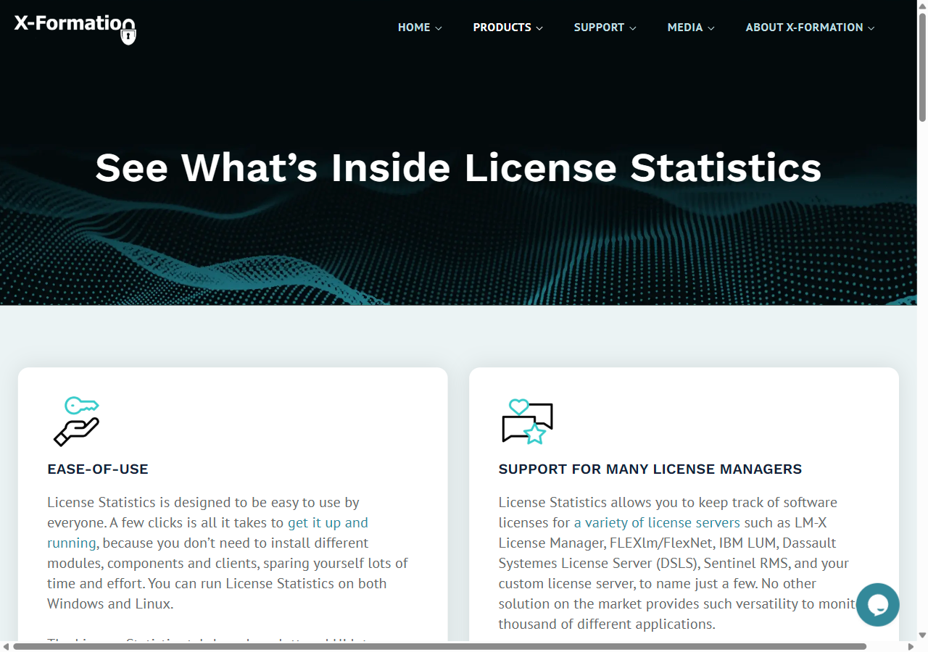Click the key-in-hand Ease-of-Use icon
Viewport: 928px width, 652px height.
click(76, 421)
